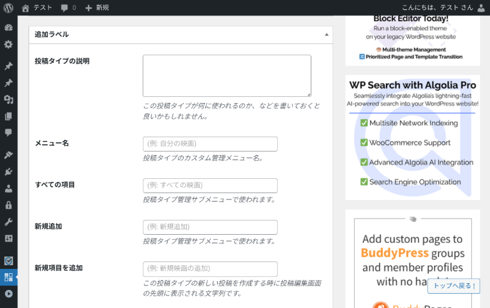The height and width of the screenshot is (308, 490).
Task: Click the plus icon for 新規
Action: [x=89, y=8]
